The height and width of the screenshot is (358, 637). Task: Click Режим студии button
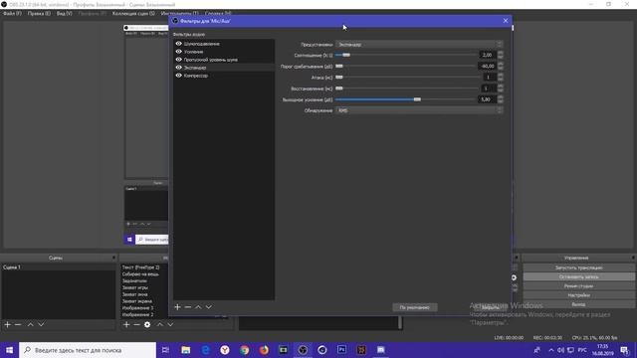pos(578,286)
